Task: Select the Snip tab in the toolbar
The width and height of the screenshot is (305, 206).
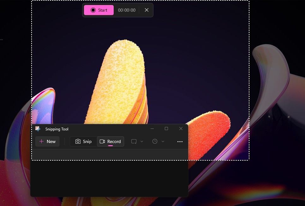Action: coord(83,141)
